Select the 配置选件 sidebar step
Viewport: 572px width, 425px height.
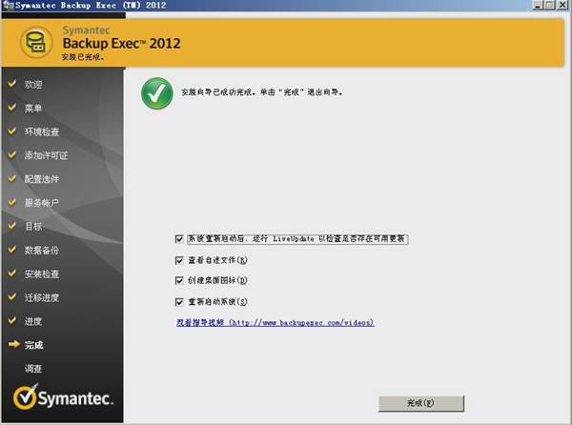tap(42, 178)
